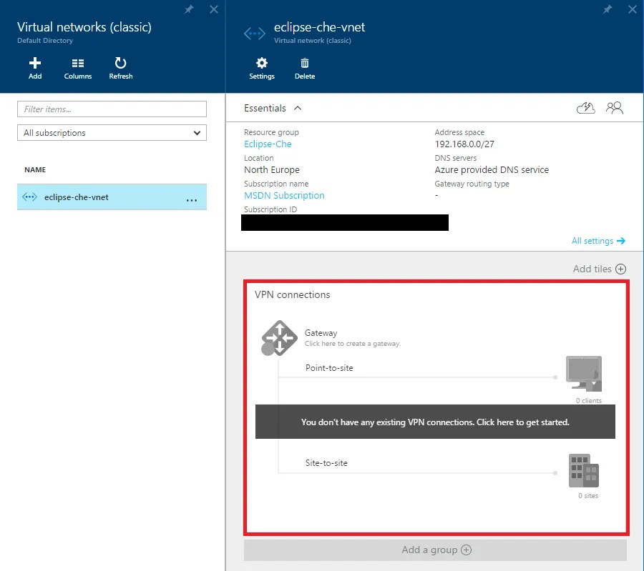The height and width of the screenshot is (571, 644).
Task: Click the North Europe location value
Action: coord(271,170)
